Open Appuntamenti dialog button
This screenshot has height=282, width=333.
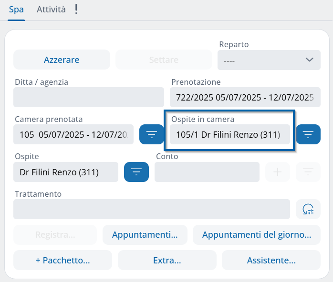145,235
